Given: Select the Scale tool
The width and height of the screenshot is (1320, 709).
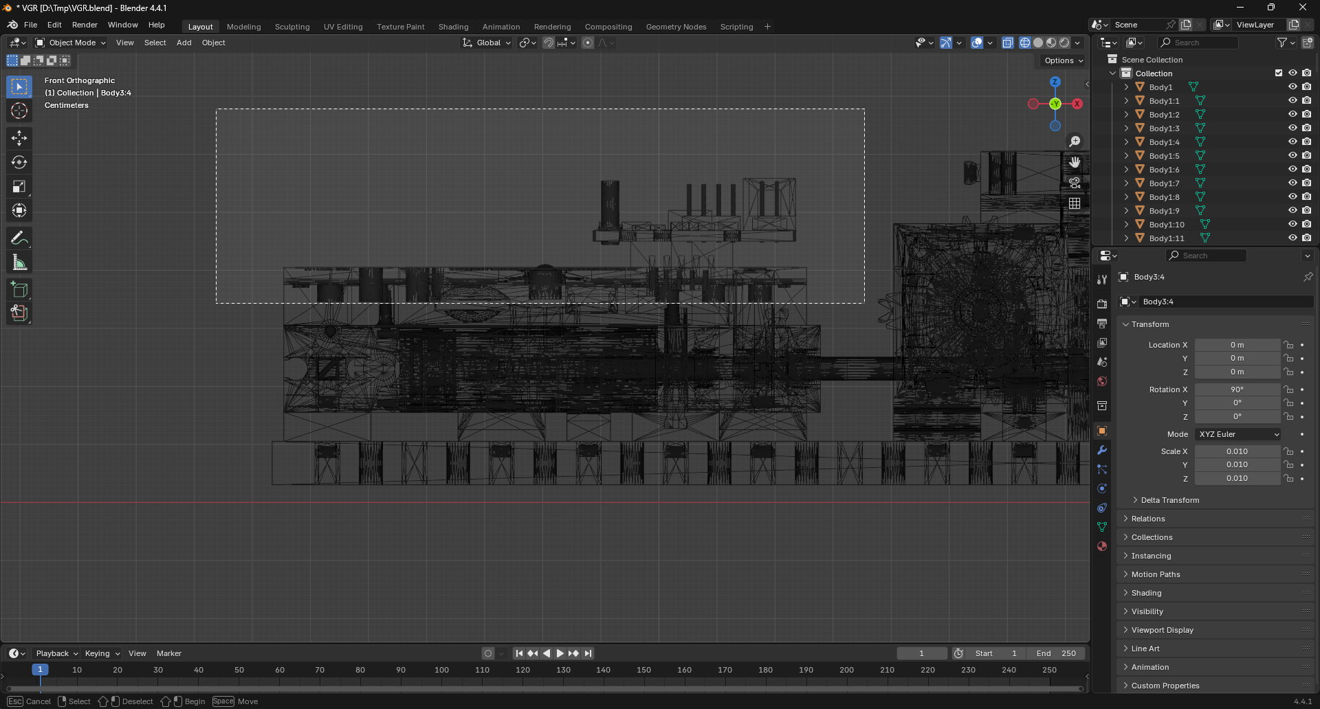Looking at the screenshot, I should [x=19, y=187].
